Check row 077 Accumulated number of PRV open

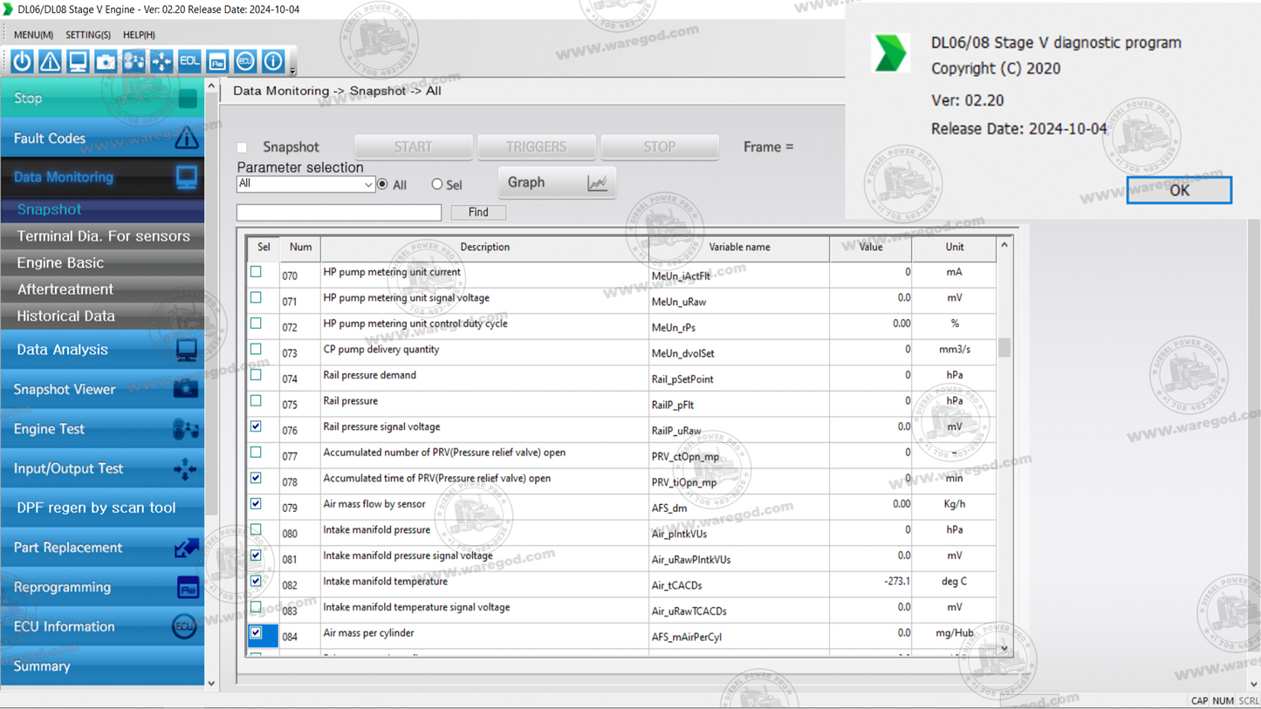pyautogui.click(x=257, y=453)
